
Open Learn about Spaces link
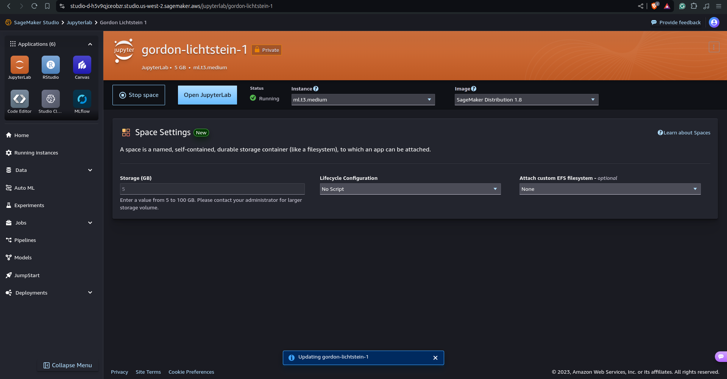point(684,133)
